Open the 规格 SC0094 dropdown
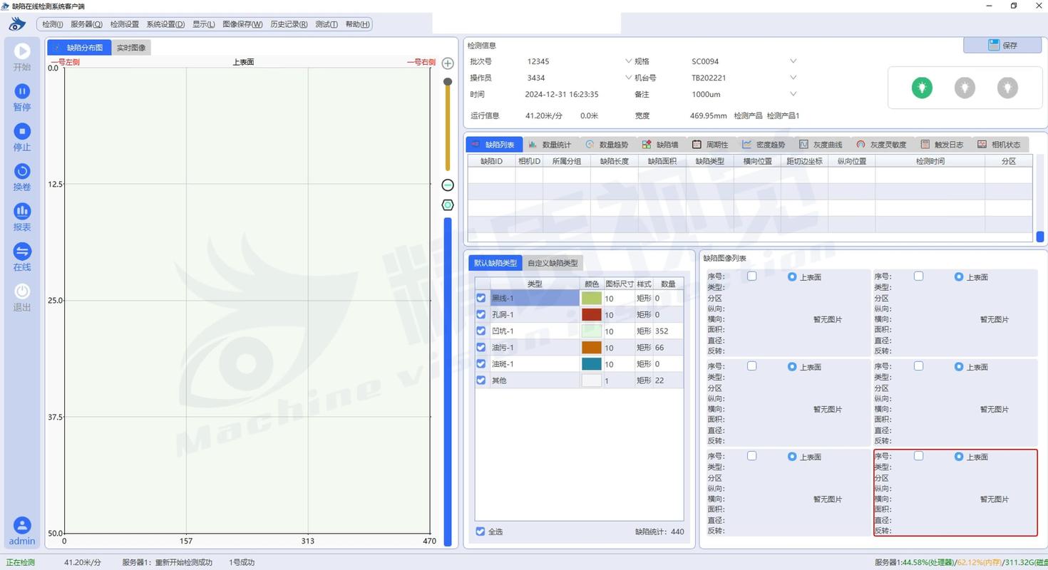 click(793, 61)
